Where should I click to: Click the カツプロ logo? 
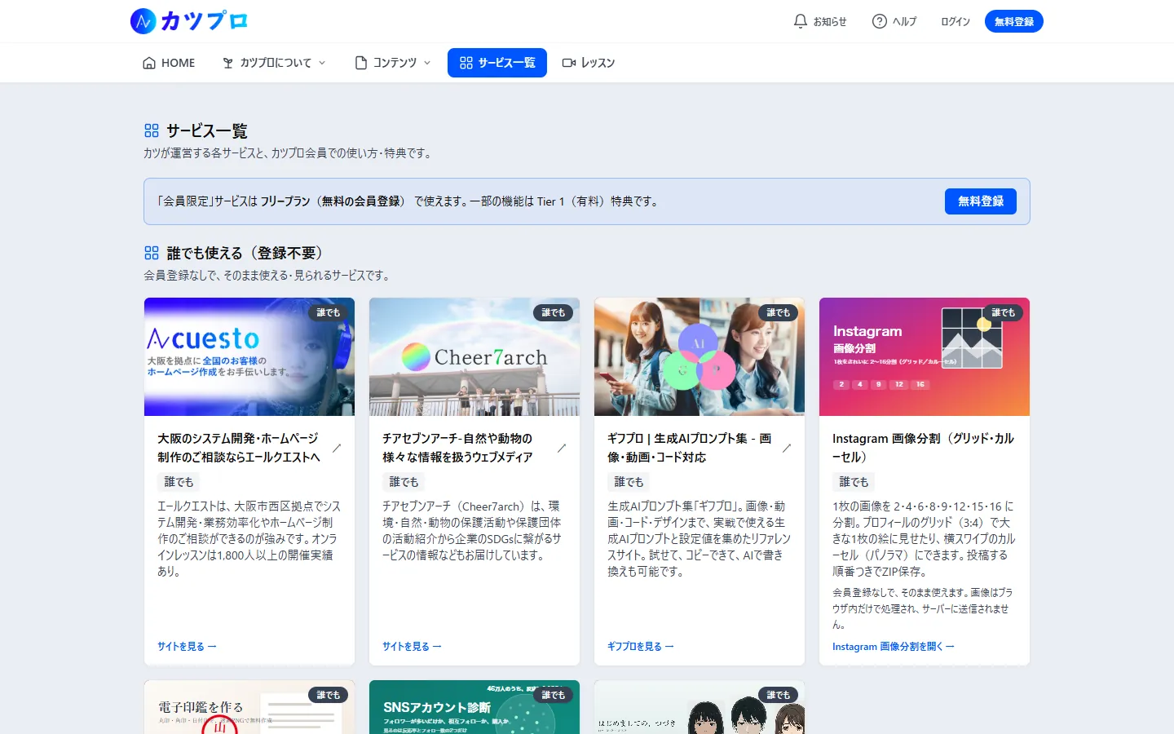coord(188,21)
